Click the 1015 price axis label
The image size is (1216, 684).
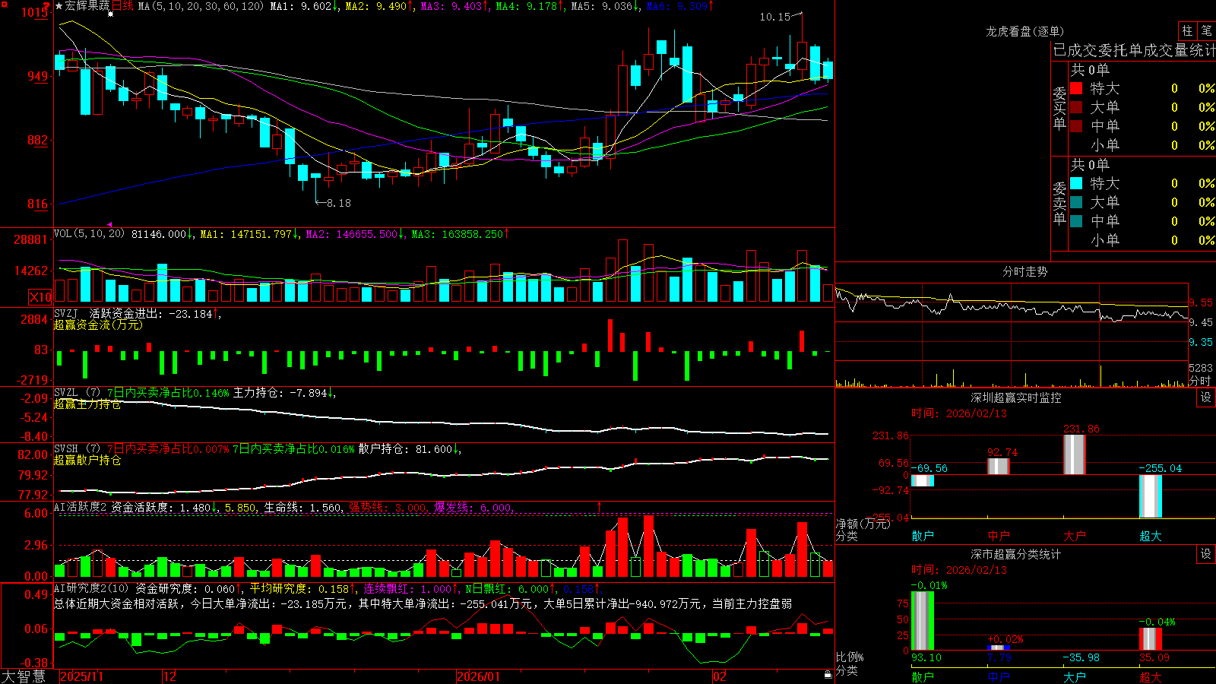coord(36,13)
